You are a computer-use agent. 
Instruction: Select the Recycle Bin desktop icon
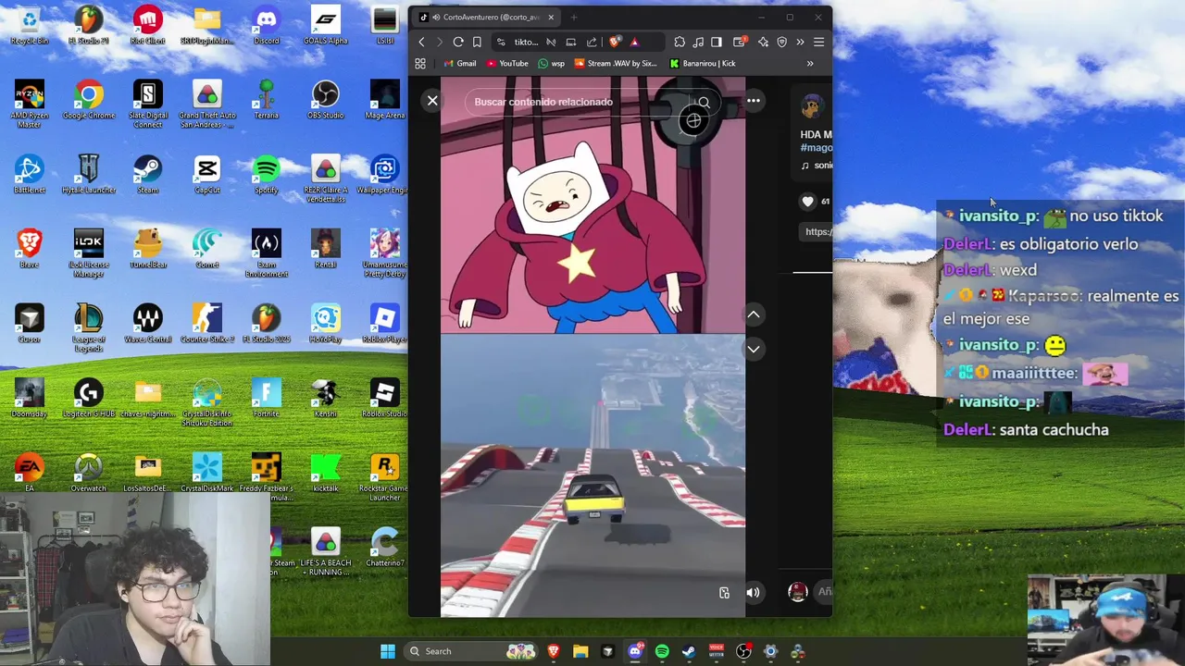tap(30, 25)
